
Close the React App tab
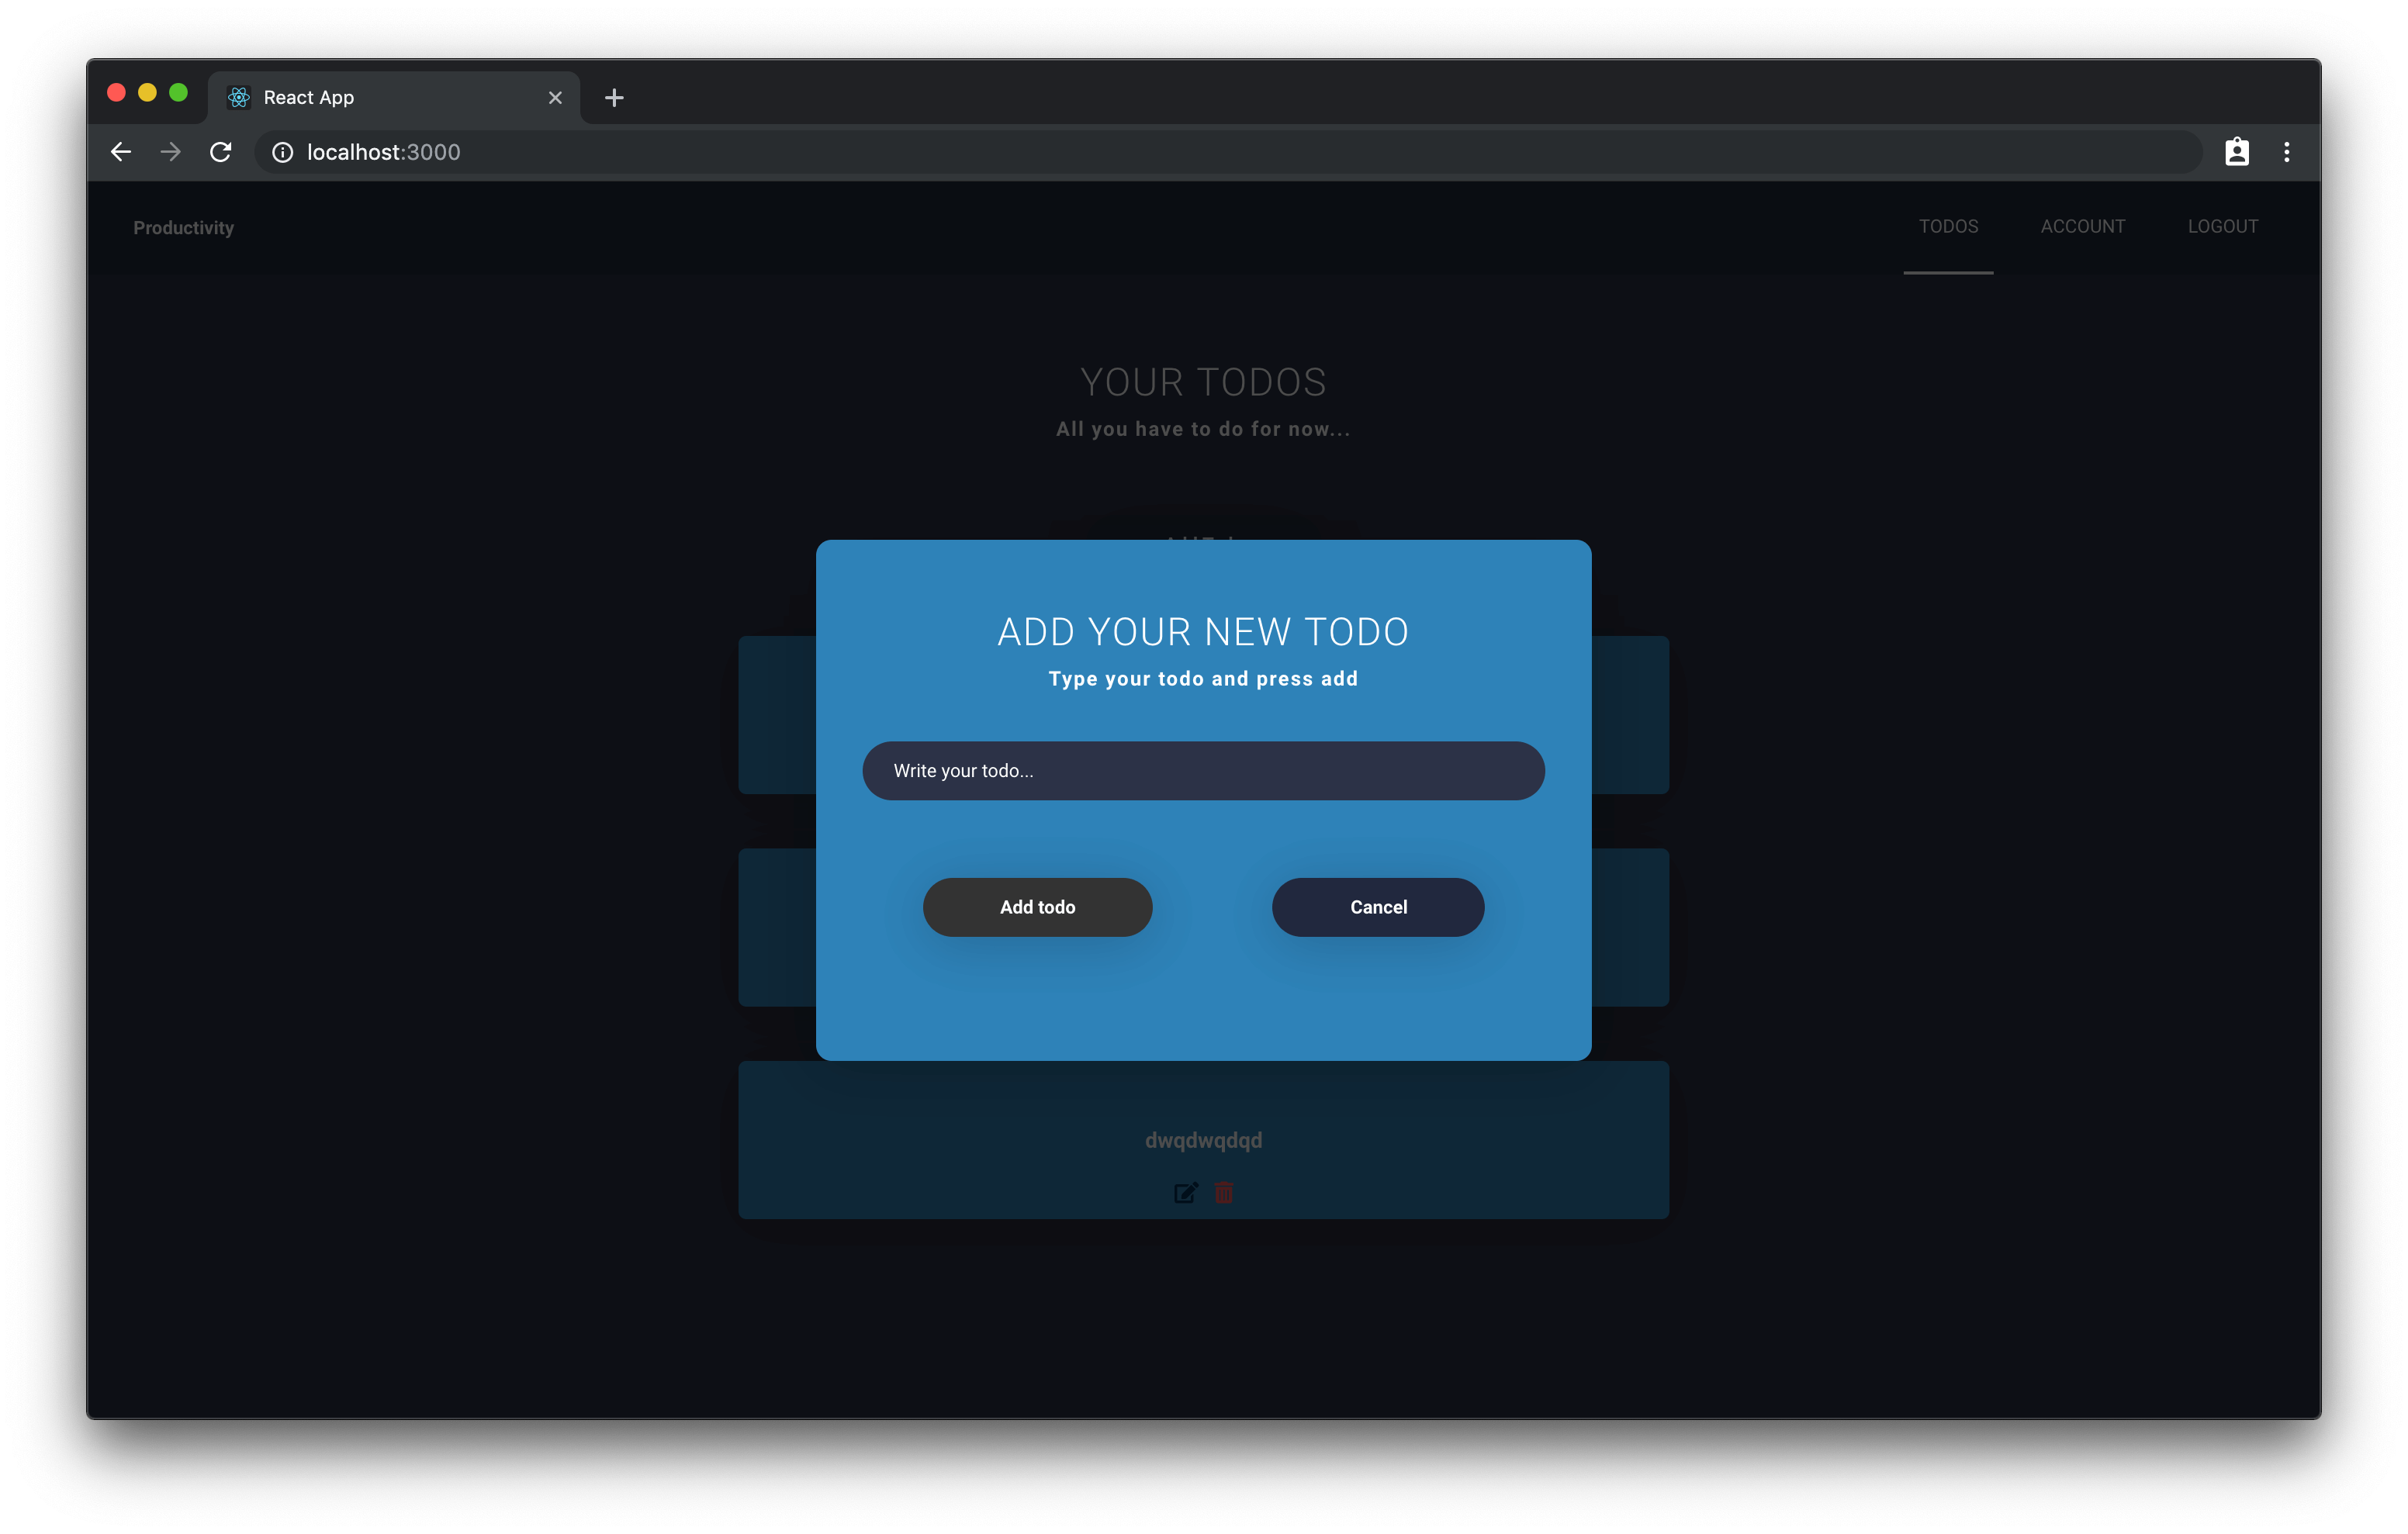[555, 98]
